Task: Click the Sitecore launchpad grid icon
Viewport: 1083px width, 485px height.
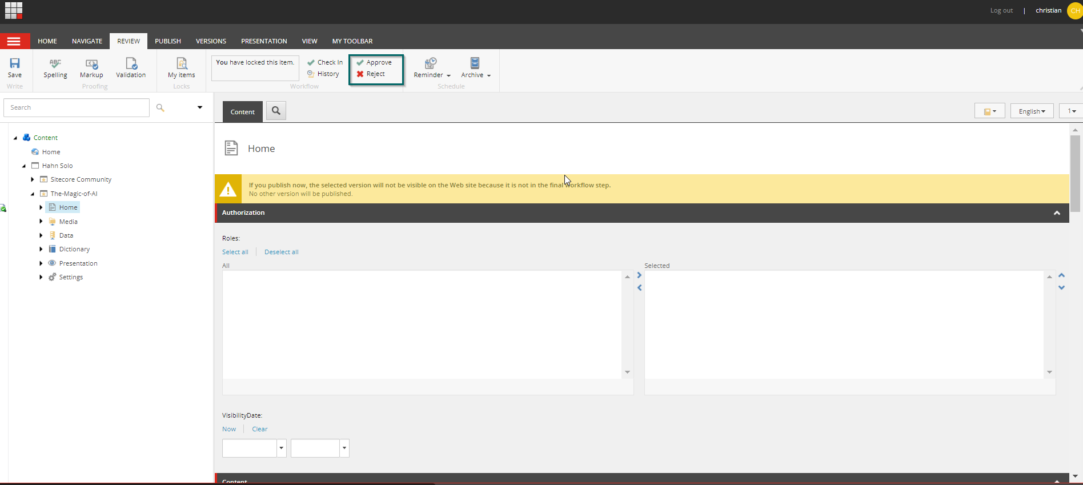Action: pos(13,10)
